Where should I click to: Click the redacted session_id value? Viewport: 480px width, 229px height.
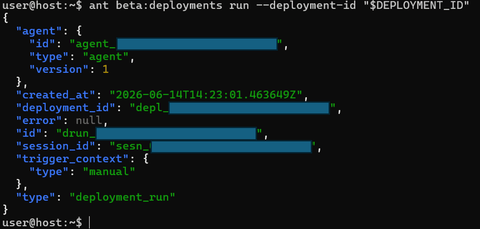[x=231, y=147]
